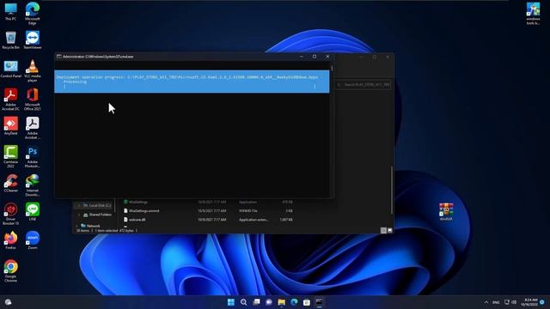Launch the Driver Booster 10 shortcut

pos(10,214)
